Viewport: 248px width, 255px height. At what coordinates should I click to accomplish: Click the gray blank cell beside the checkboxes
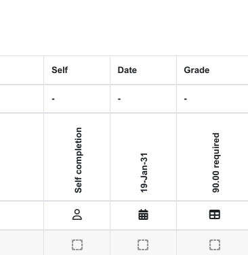tap(22, 243)
